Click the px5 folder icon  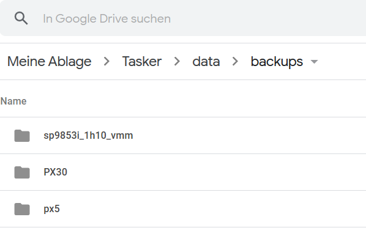[22, 208]
